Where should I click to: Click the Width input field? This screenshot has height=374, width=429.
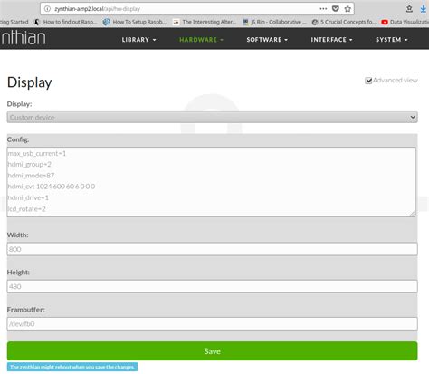coord(213,249)
